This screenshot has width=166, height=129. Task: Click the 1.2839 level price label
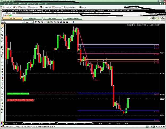(156, 46)
